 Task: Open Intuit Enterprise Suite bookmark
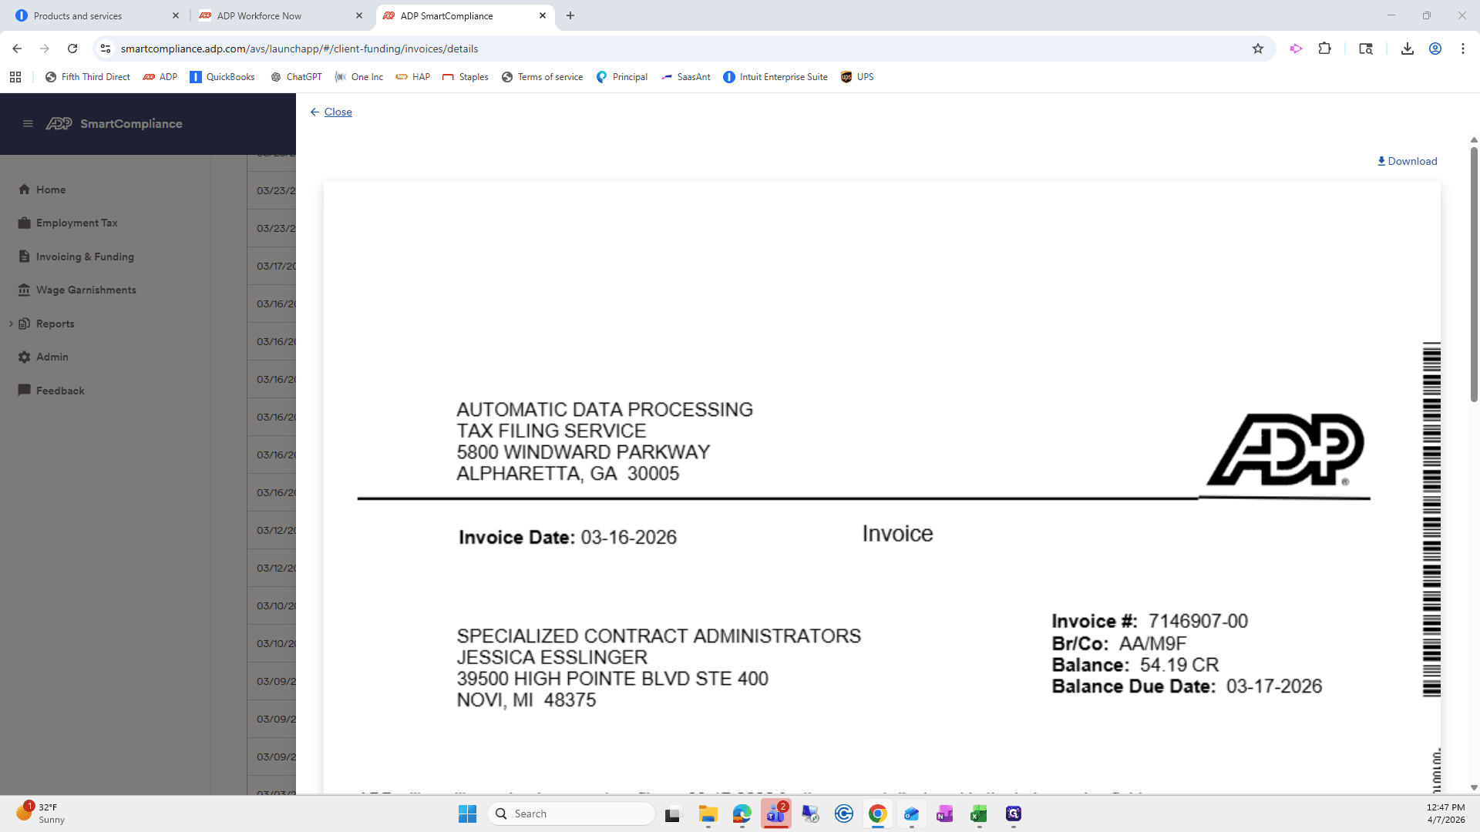point(775,77)
